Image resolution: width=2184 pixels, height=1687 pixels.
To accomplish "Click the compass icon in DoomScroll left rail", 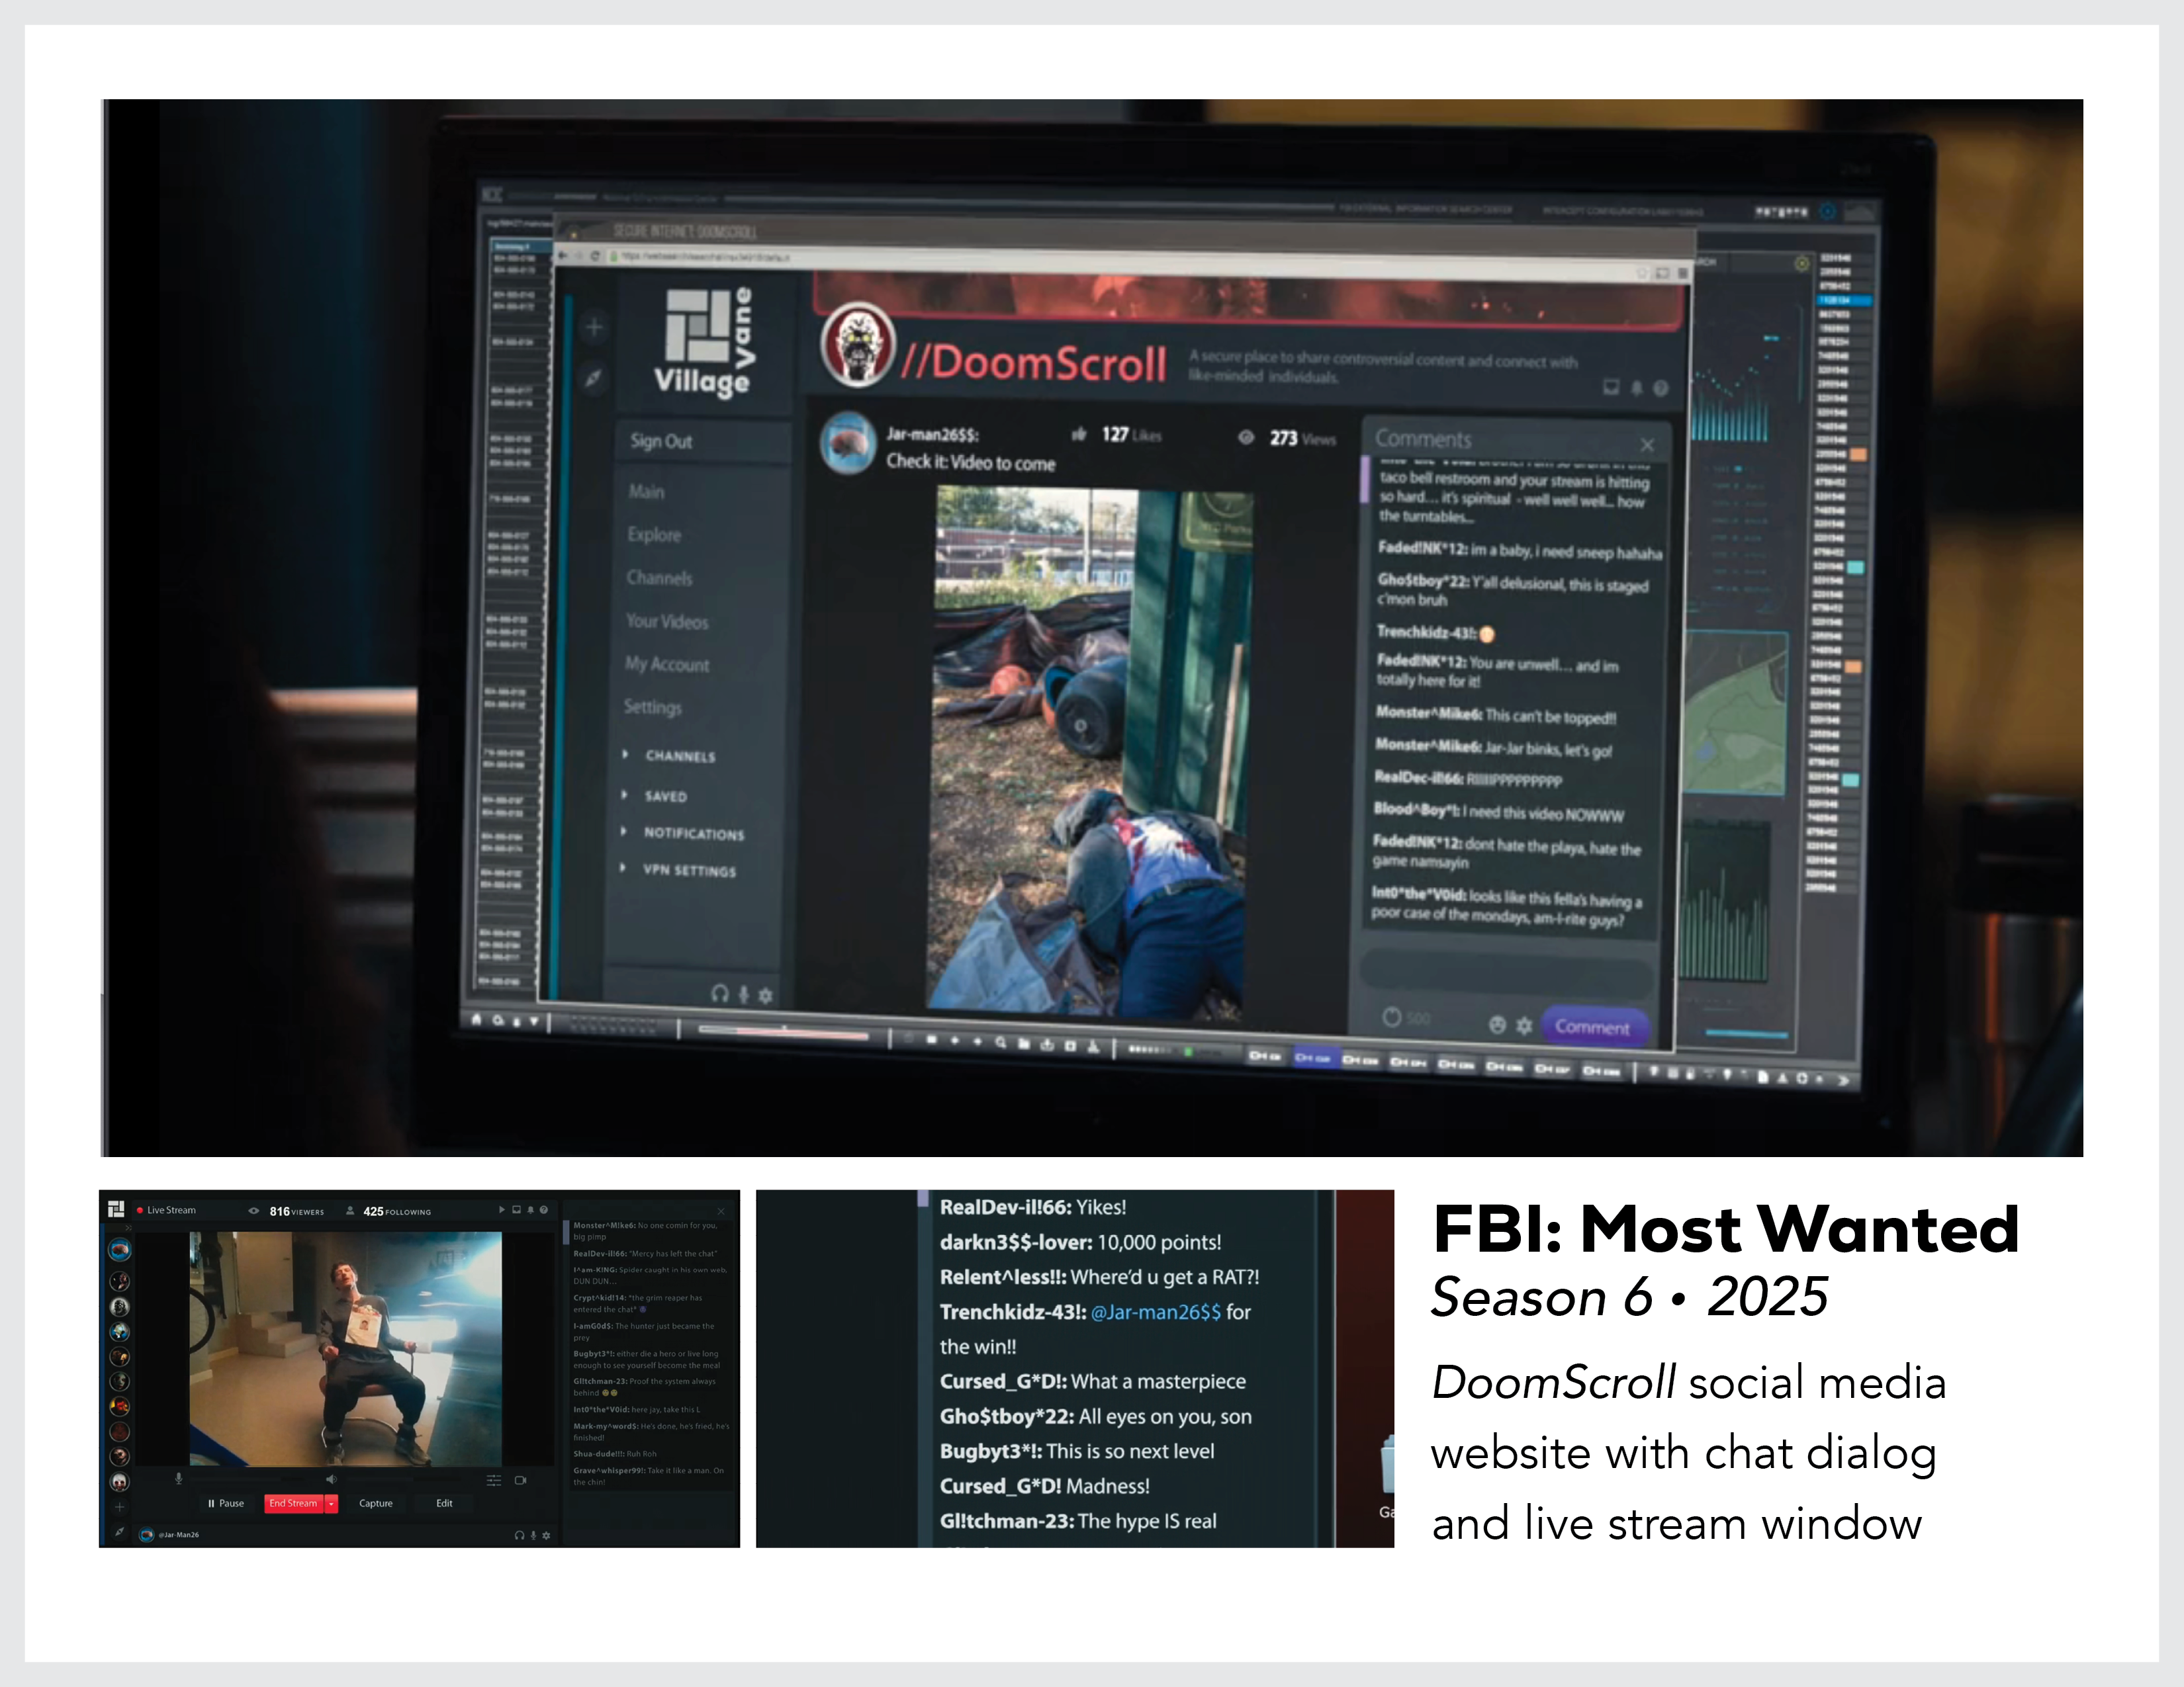I will pyautogui.click(x=594, y=378).
